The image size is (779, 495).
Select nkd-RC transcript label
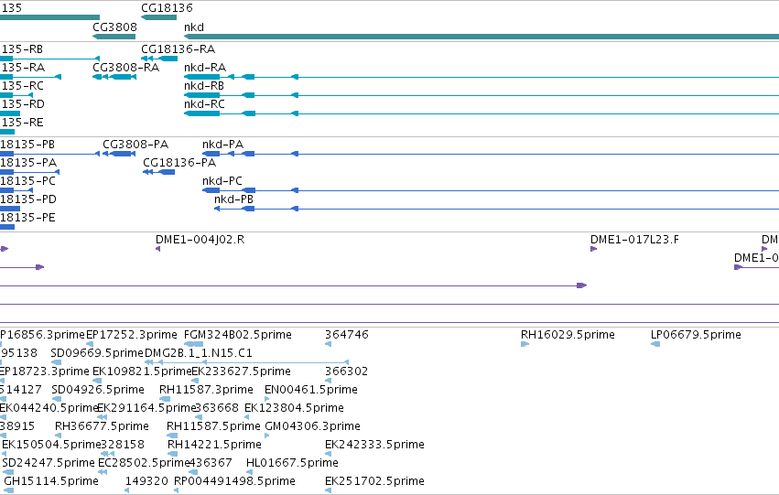[204, 104]
